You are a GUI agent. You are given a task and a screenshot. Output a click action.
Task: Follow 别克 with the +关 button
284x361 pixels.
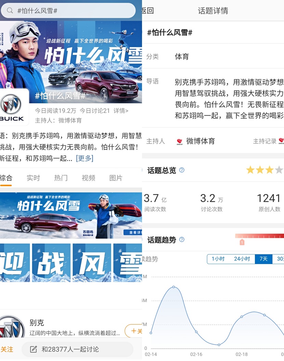133,331
